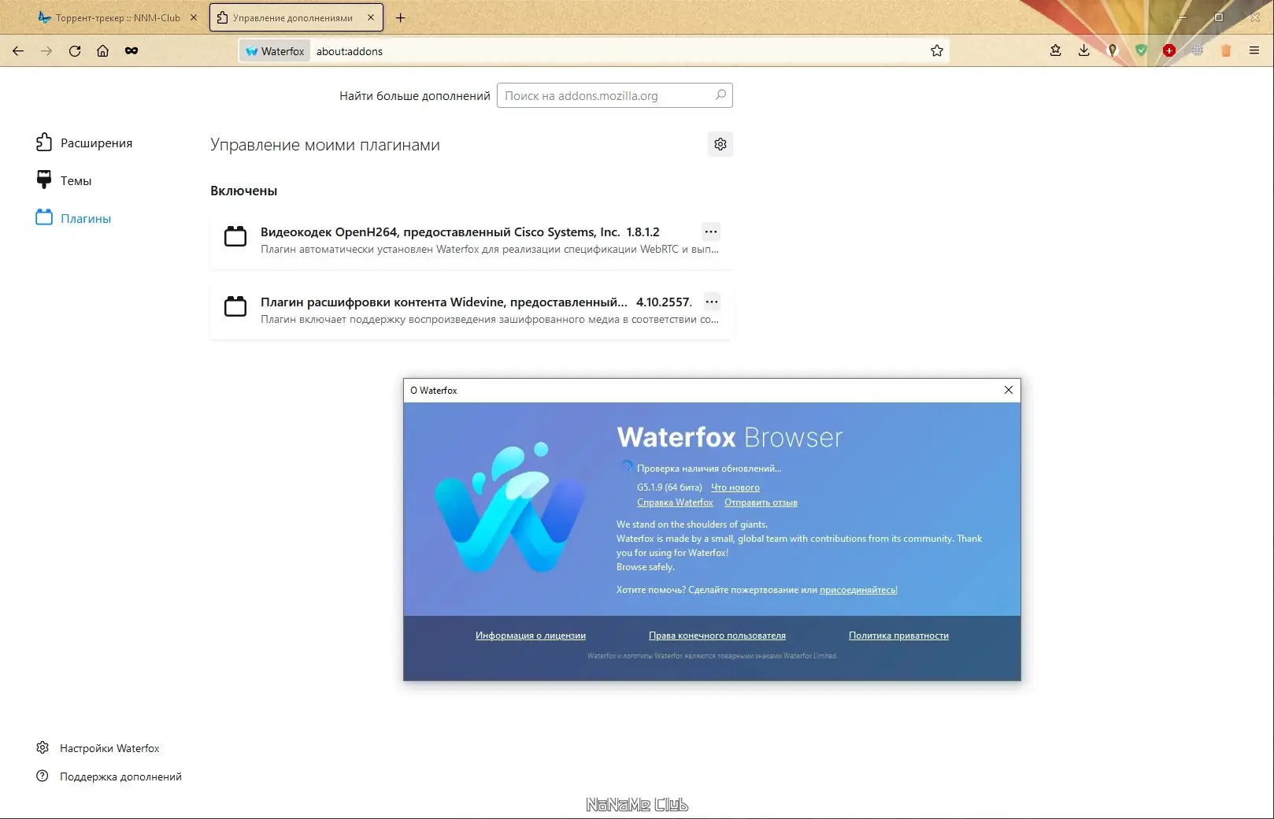Click the G5.1.9 (64 бита) version text
Screen dimensions: 1274x819
pos(669,487)
